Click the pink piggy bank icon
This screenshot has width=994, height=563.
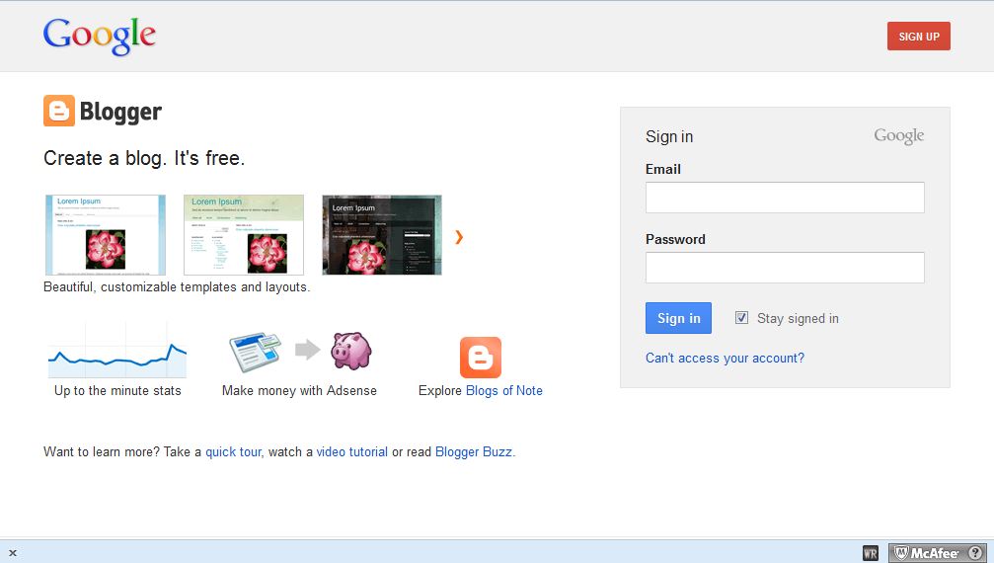click(350, 350)
